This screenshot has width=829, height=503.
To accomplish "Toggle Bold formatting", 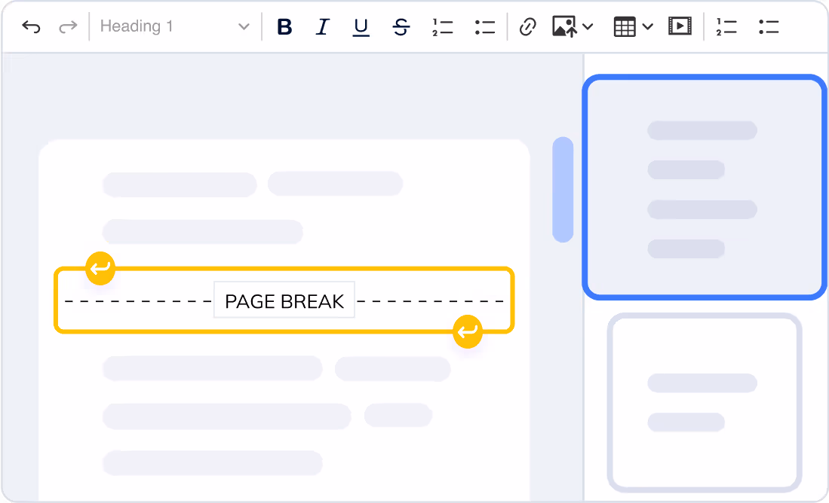I will [x=284, y=27].
